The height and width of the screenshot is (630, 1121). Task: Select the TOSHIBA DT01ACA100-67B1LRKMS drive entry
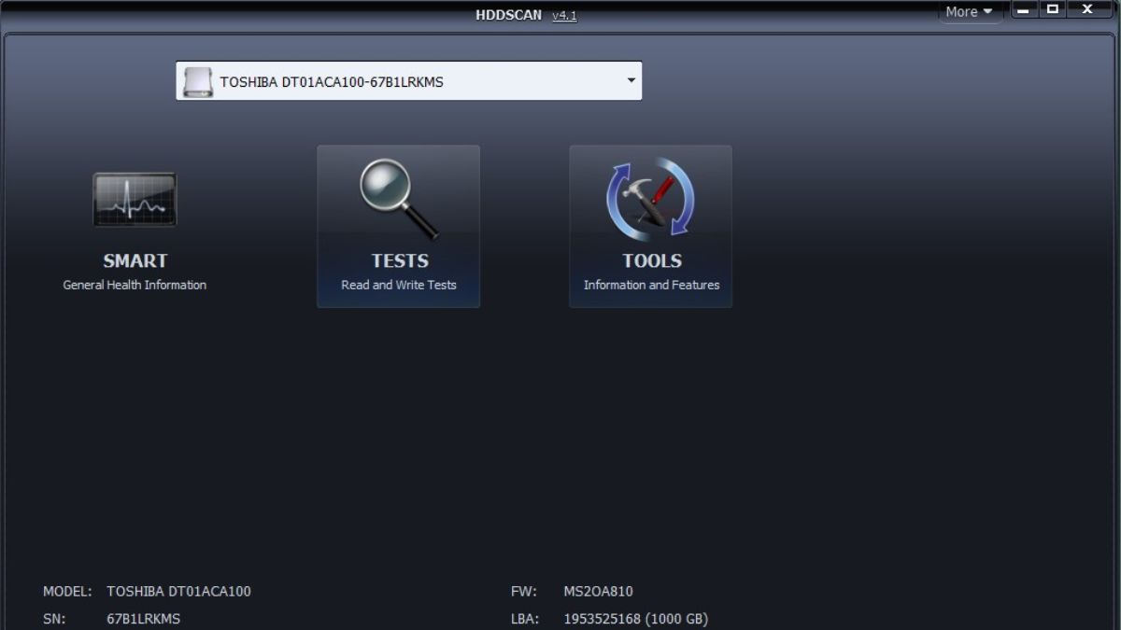pyautogui.click(x=409, y=81)
